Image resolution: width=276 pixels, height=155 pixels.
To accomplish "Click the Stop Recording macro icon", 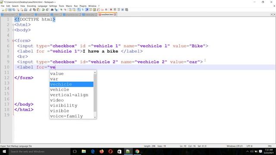I will tap(115, 9).
